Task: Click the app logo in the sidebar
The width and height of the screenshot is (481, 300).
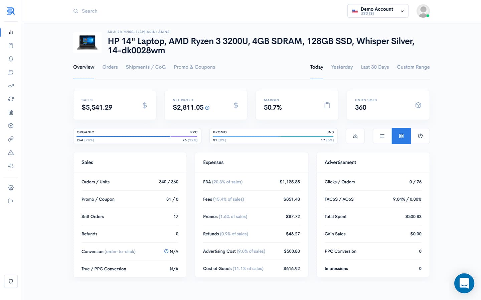Action: click(x=11, y=11)
